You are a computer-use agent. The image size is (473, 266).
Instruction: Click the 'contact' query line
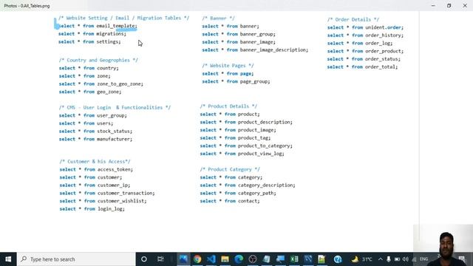pyautogui.click(x=230, y=201)
